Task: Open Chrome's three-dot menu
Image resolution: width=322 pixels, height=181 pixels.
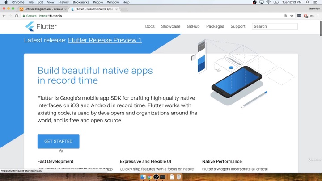Action: click(318, 16)
